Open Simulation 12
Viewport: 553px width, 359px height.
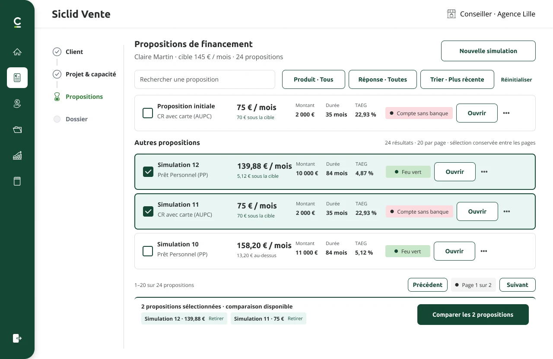click(x=455, y=172)
